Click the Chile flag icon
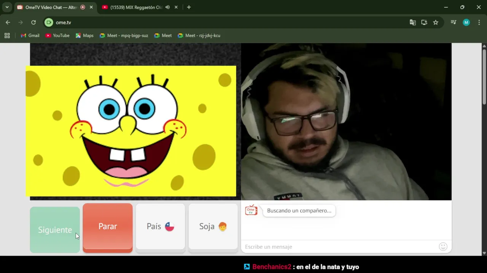This screenshot has width=487, height=273. [169, 227]
